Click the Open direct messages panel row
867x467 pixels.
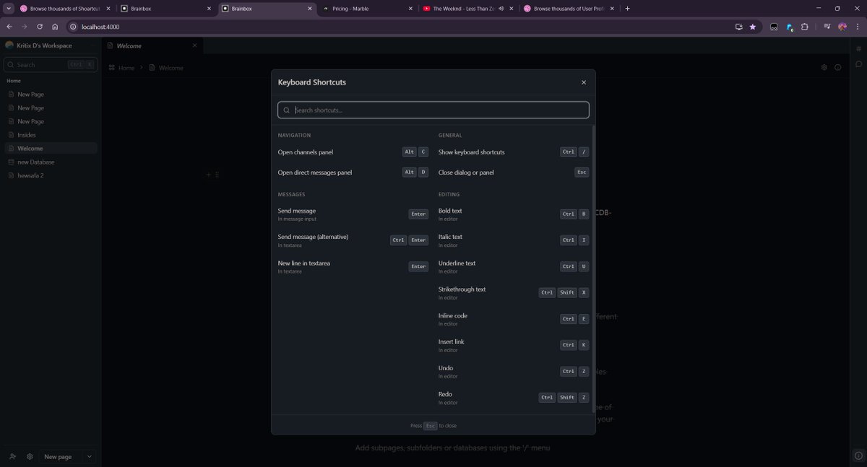coord(353,173)
